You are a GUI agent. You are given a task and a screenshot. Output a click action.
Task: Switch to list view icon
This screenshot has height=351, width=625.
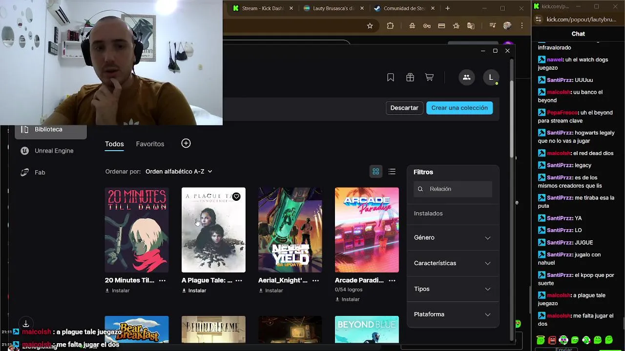coord(392,172)
